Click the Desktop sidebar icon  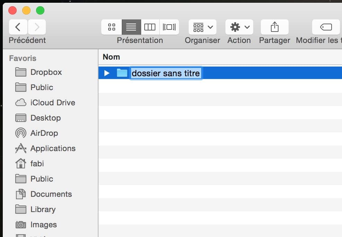tap(21, 118)
